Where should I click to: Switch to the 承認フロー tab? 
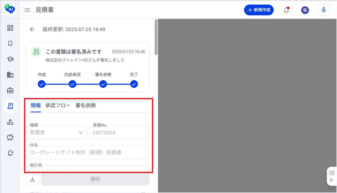(58, 106)
